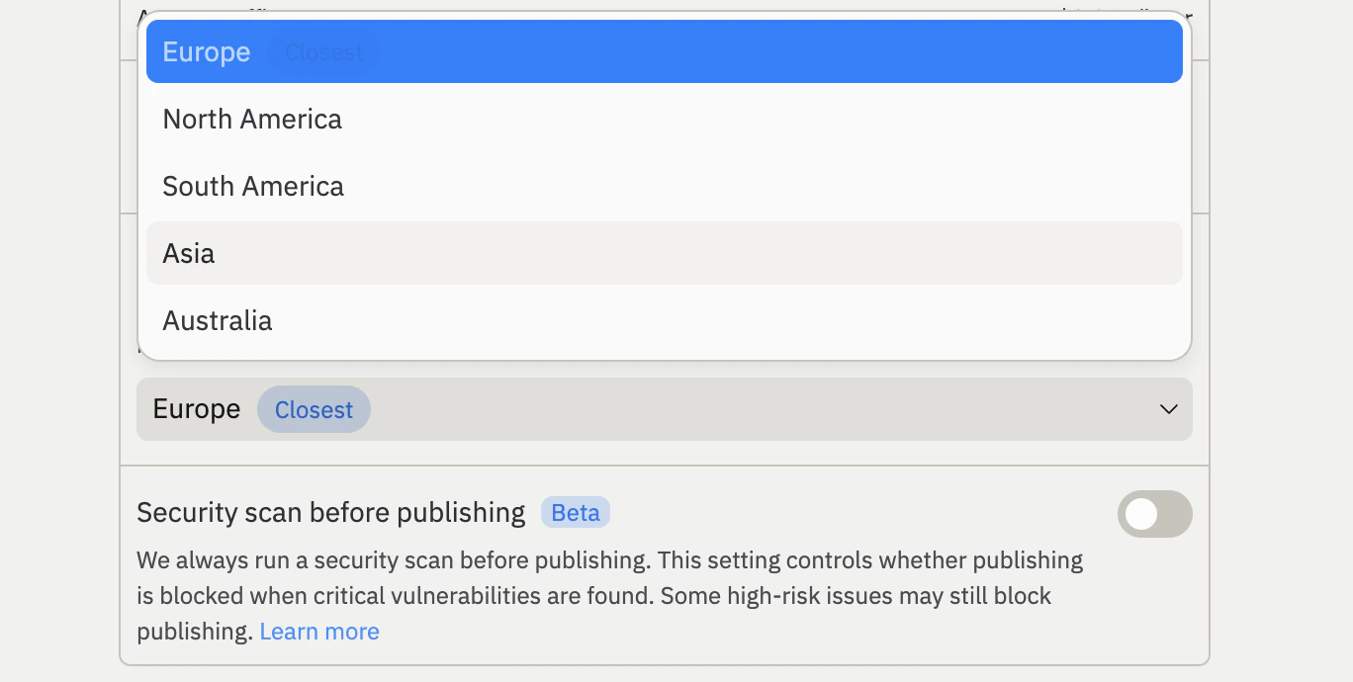Enable Security scan before publishing
The width and height of the screenshot is (1353, 682).
tap(1154, 514)
